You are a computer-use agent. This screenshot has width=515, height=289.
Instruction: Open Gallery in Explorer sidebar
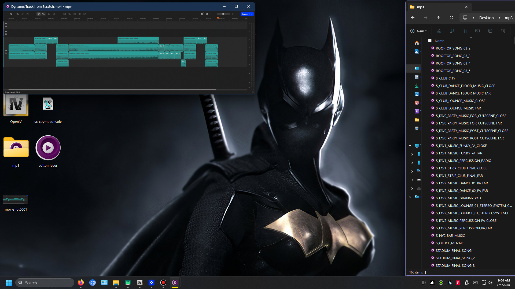coord(417,51)
